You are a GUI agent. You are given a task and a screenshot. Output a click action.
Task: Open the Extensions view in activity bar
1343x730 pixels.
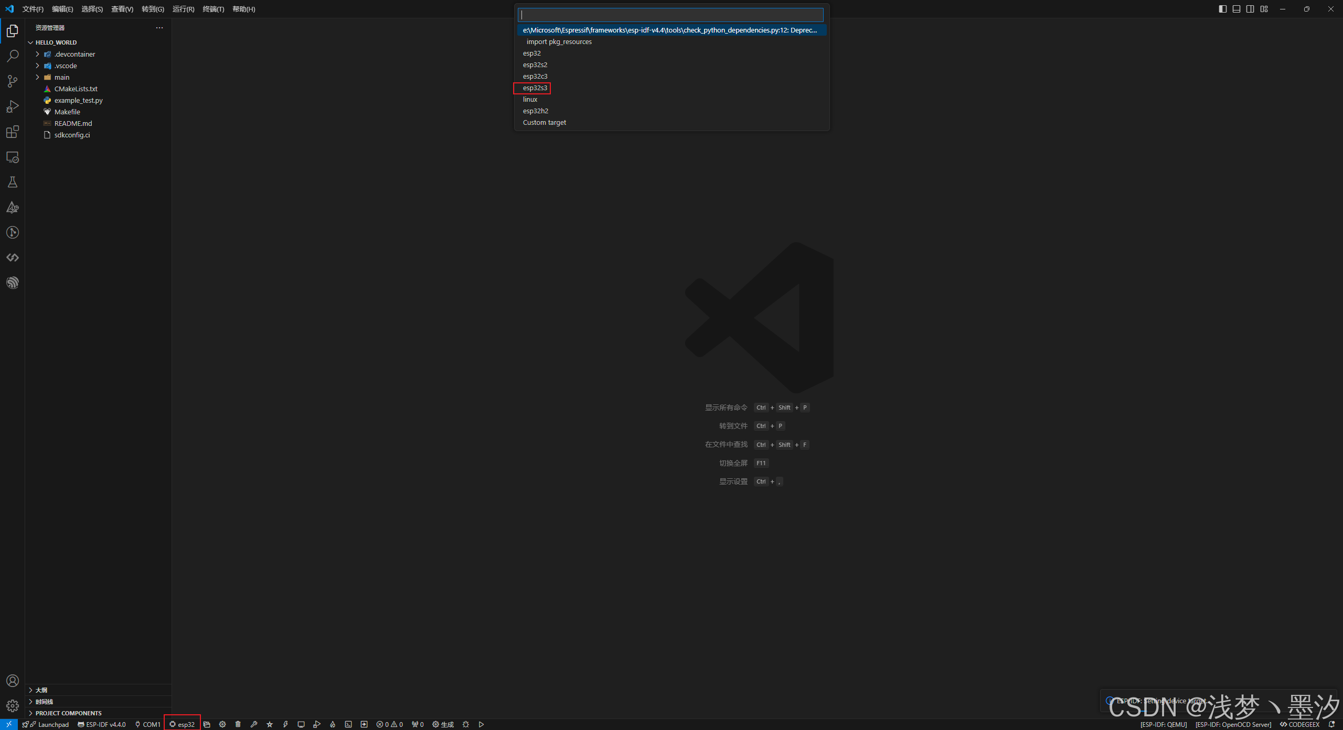[x=13, y=132]
